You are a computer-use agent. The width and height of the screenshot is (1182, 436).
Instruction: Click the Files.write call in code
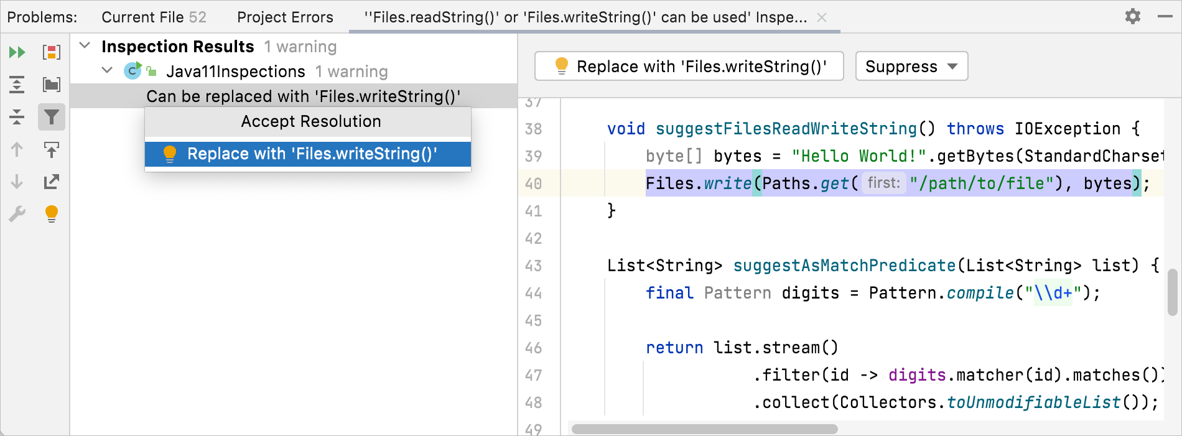(699, 183)
